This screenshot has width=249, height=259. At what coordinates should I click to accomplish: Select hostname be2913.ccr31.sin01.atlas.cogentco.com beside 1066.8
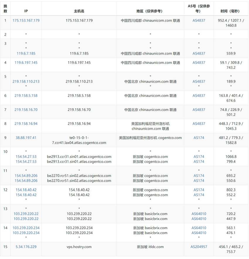pyautogui.click(x=79, y=157)
